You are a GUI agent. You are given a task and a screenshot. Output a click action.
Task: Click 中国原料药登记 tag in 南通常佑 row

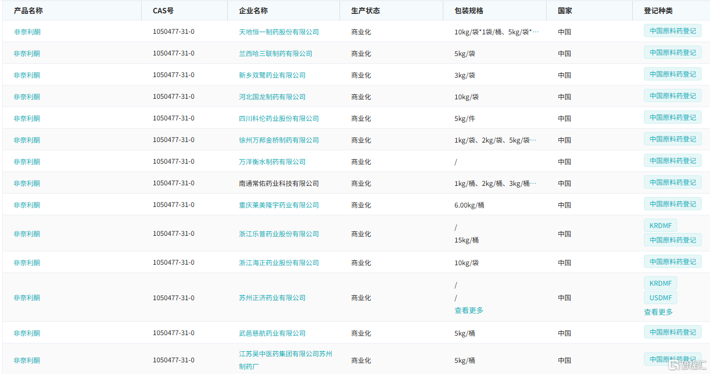click(673, 183)
